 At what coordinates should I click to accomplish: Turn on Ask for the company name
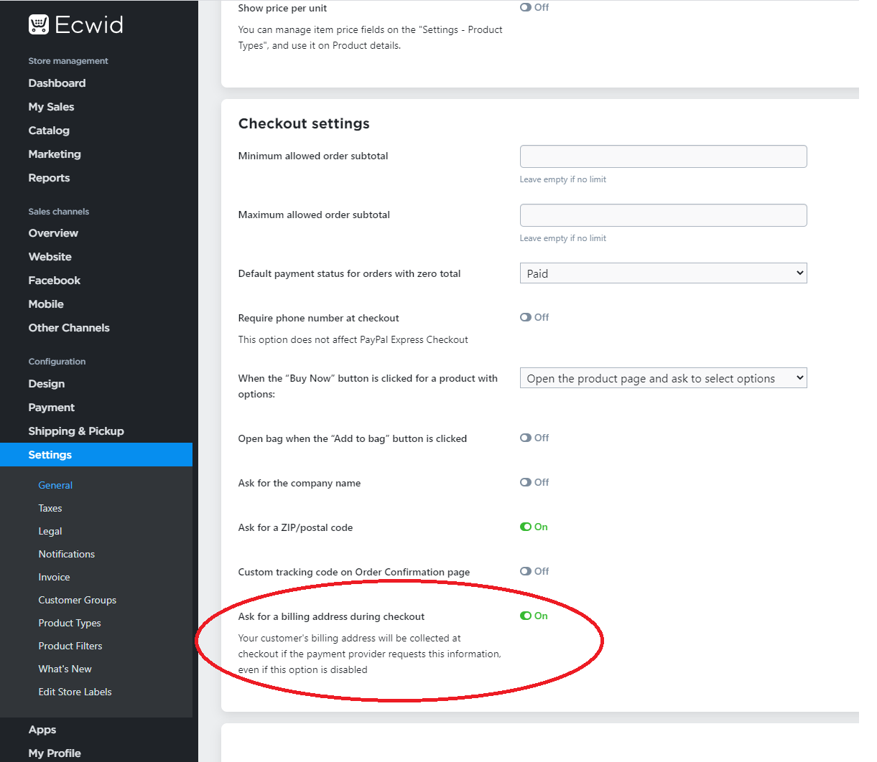[x=526, y=482]
